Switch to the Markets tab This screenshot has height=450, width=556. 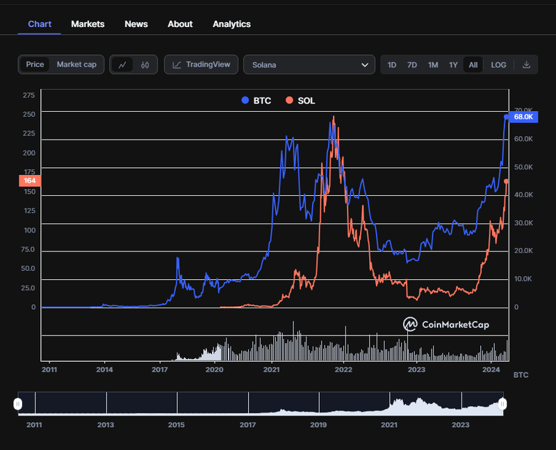point(88,24)
